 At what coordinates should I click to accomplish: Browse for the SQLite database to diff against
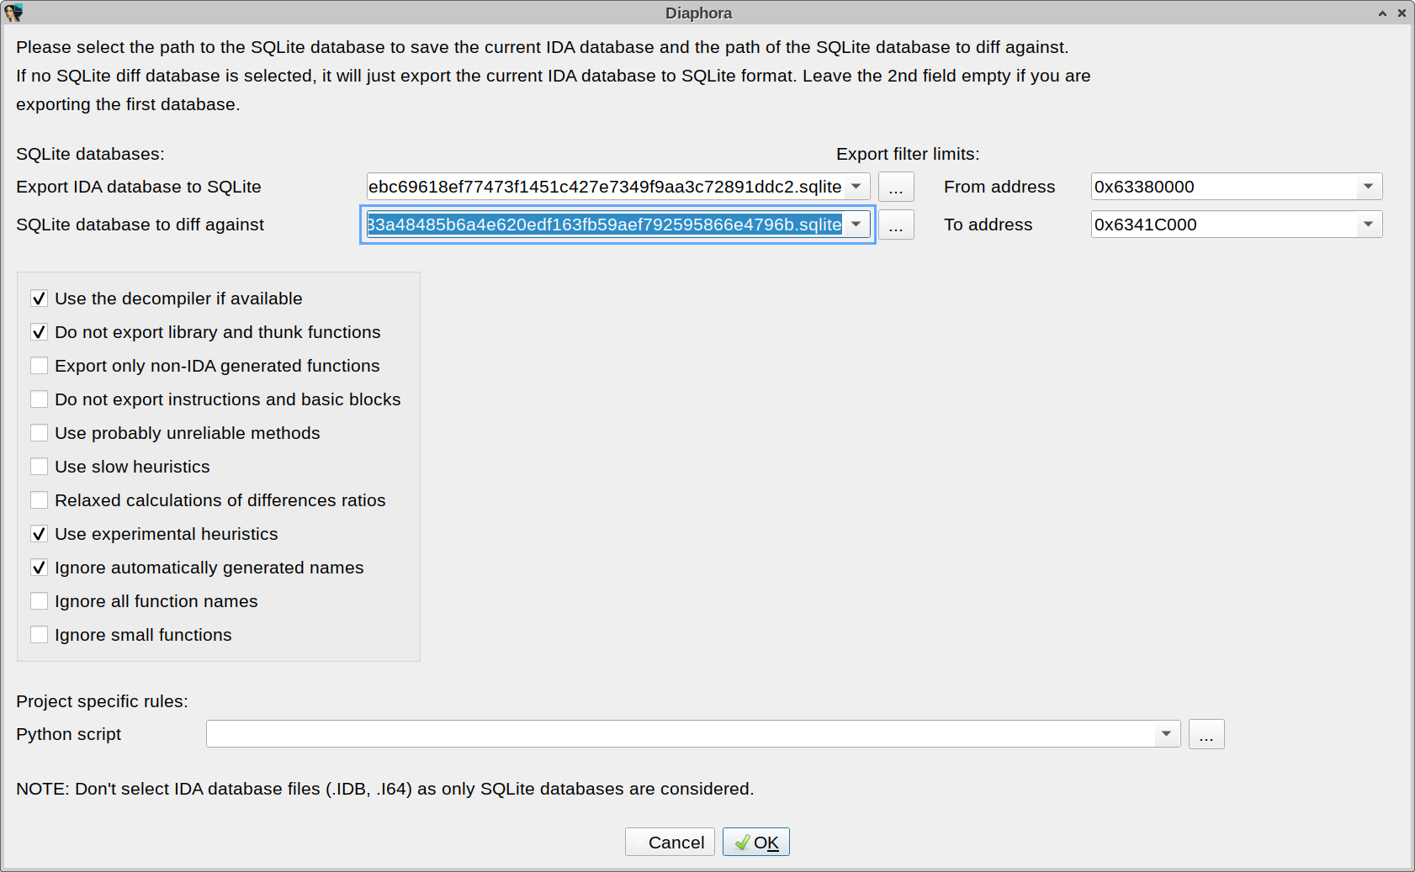[895, 225]
